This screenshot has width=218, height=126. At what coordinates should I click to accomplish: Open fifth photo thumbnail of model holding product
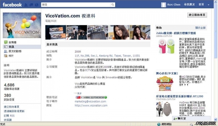point(140,32)
